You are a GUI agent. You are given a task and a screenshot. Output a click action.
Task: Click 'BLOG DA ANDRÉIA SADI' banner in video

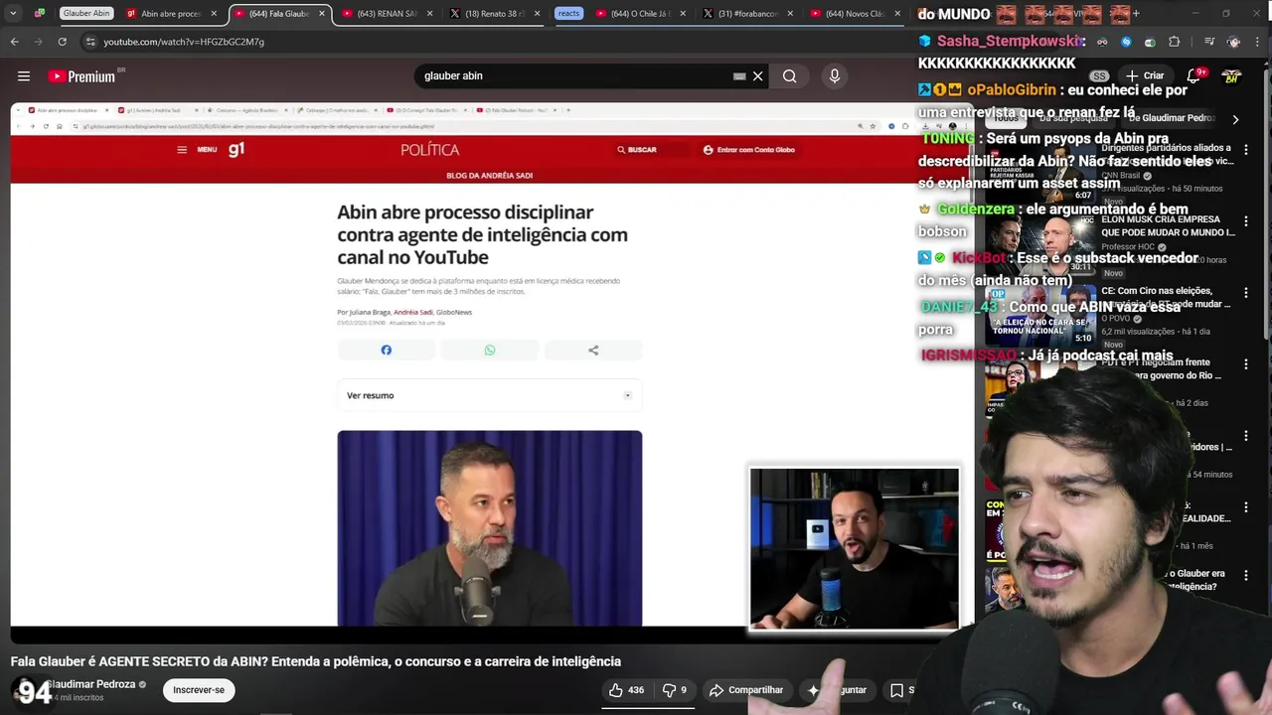[x=490, y=176]
